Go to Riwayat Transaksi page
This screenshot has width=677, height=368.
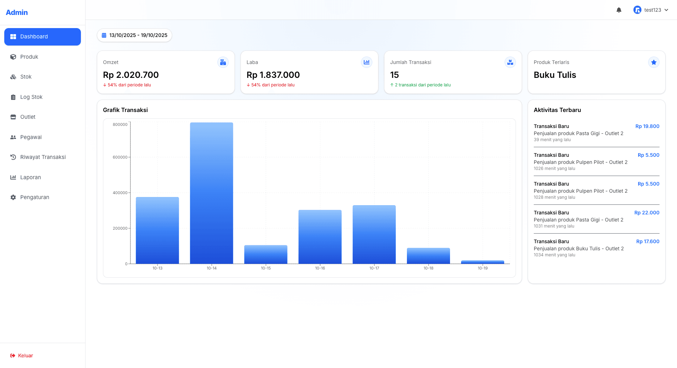(43, 157)
